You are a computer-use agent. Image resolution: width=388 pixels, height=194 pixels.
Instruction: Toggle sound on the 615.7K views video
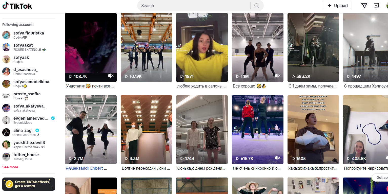click(x=277, y=158)
